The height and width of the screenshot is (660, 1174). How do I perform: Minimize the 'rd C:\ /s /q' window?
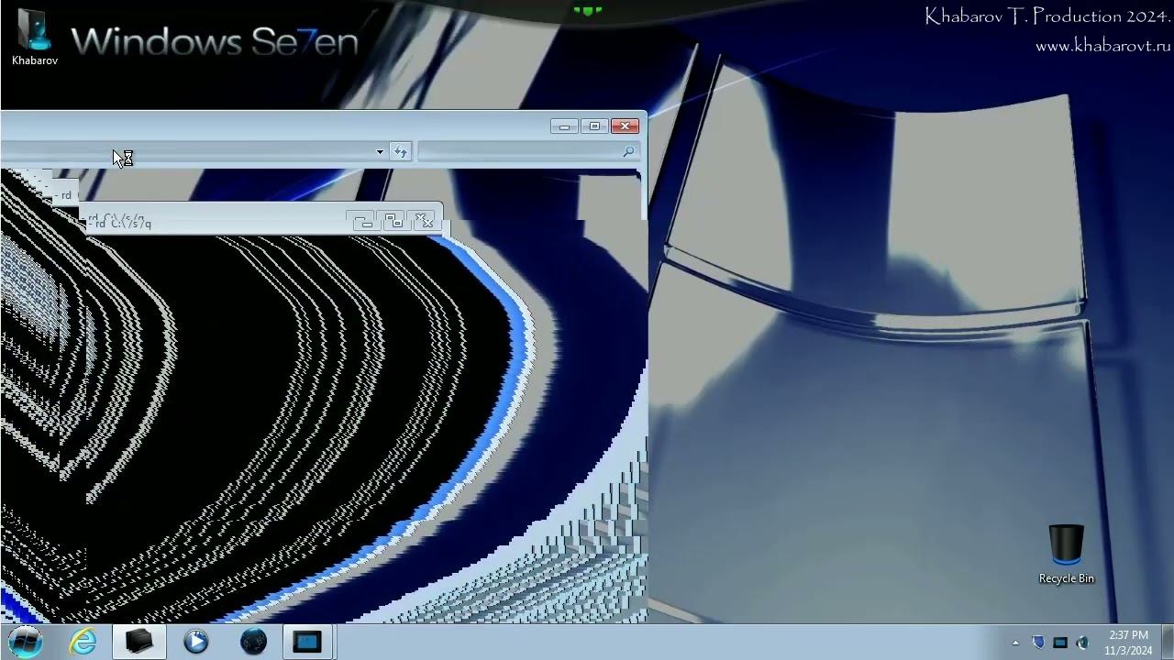pos(363,222)
